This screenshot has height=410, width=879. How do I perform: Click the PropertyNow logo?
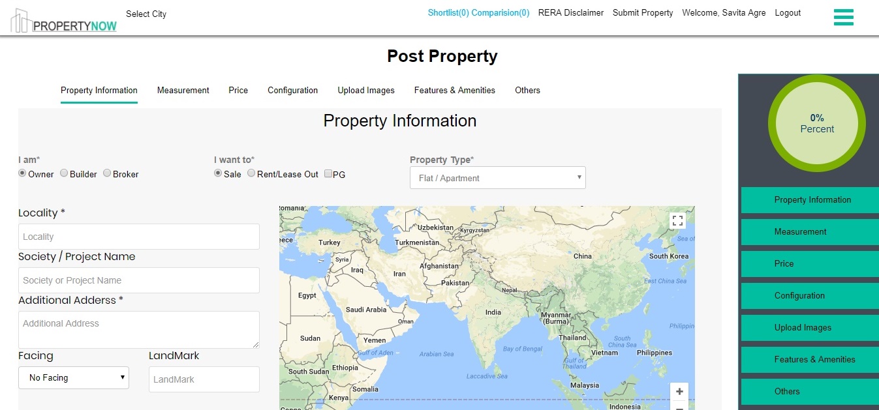point(64,21)
